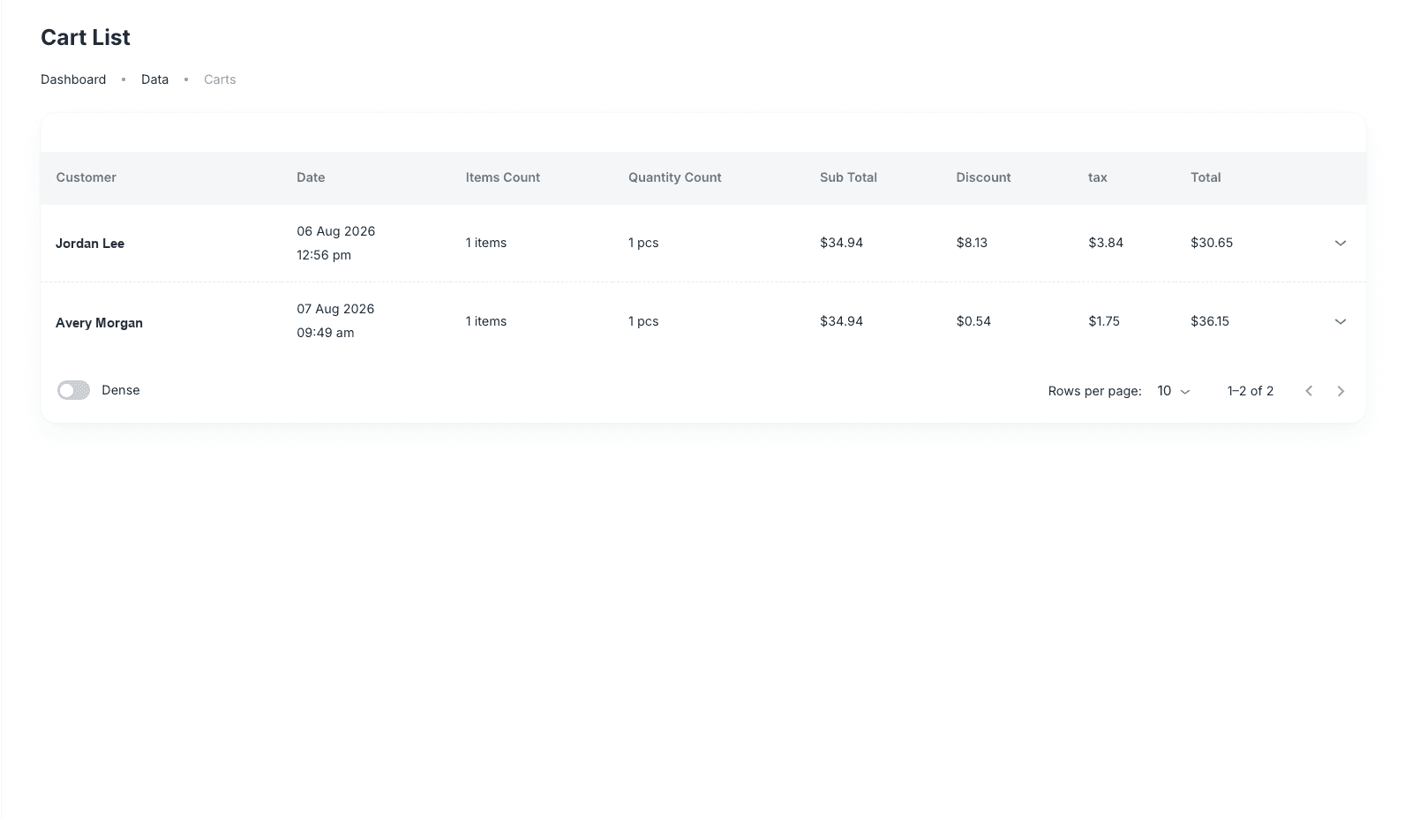
Task: Click the 1–2 of 2 pagination text
Action: coord(1251,391)
